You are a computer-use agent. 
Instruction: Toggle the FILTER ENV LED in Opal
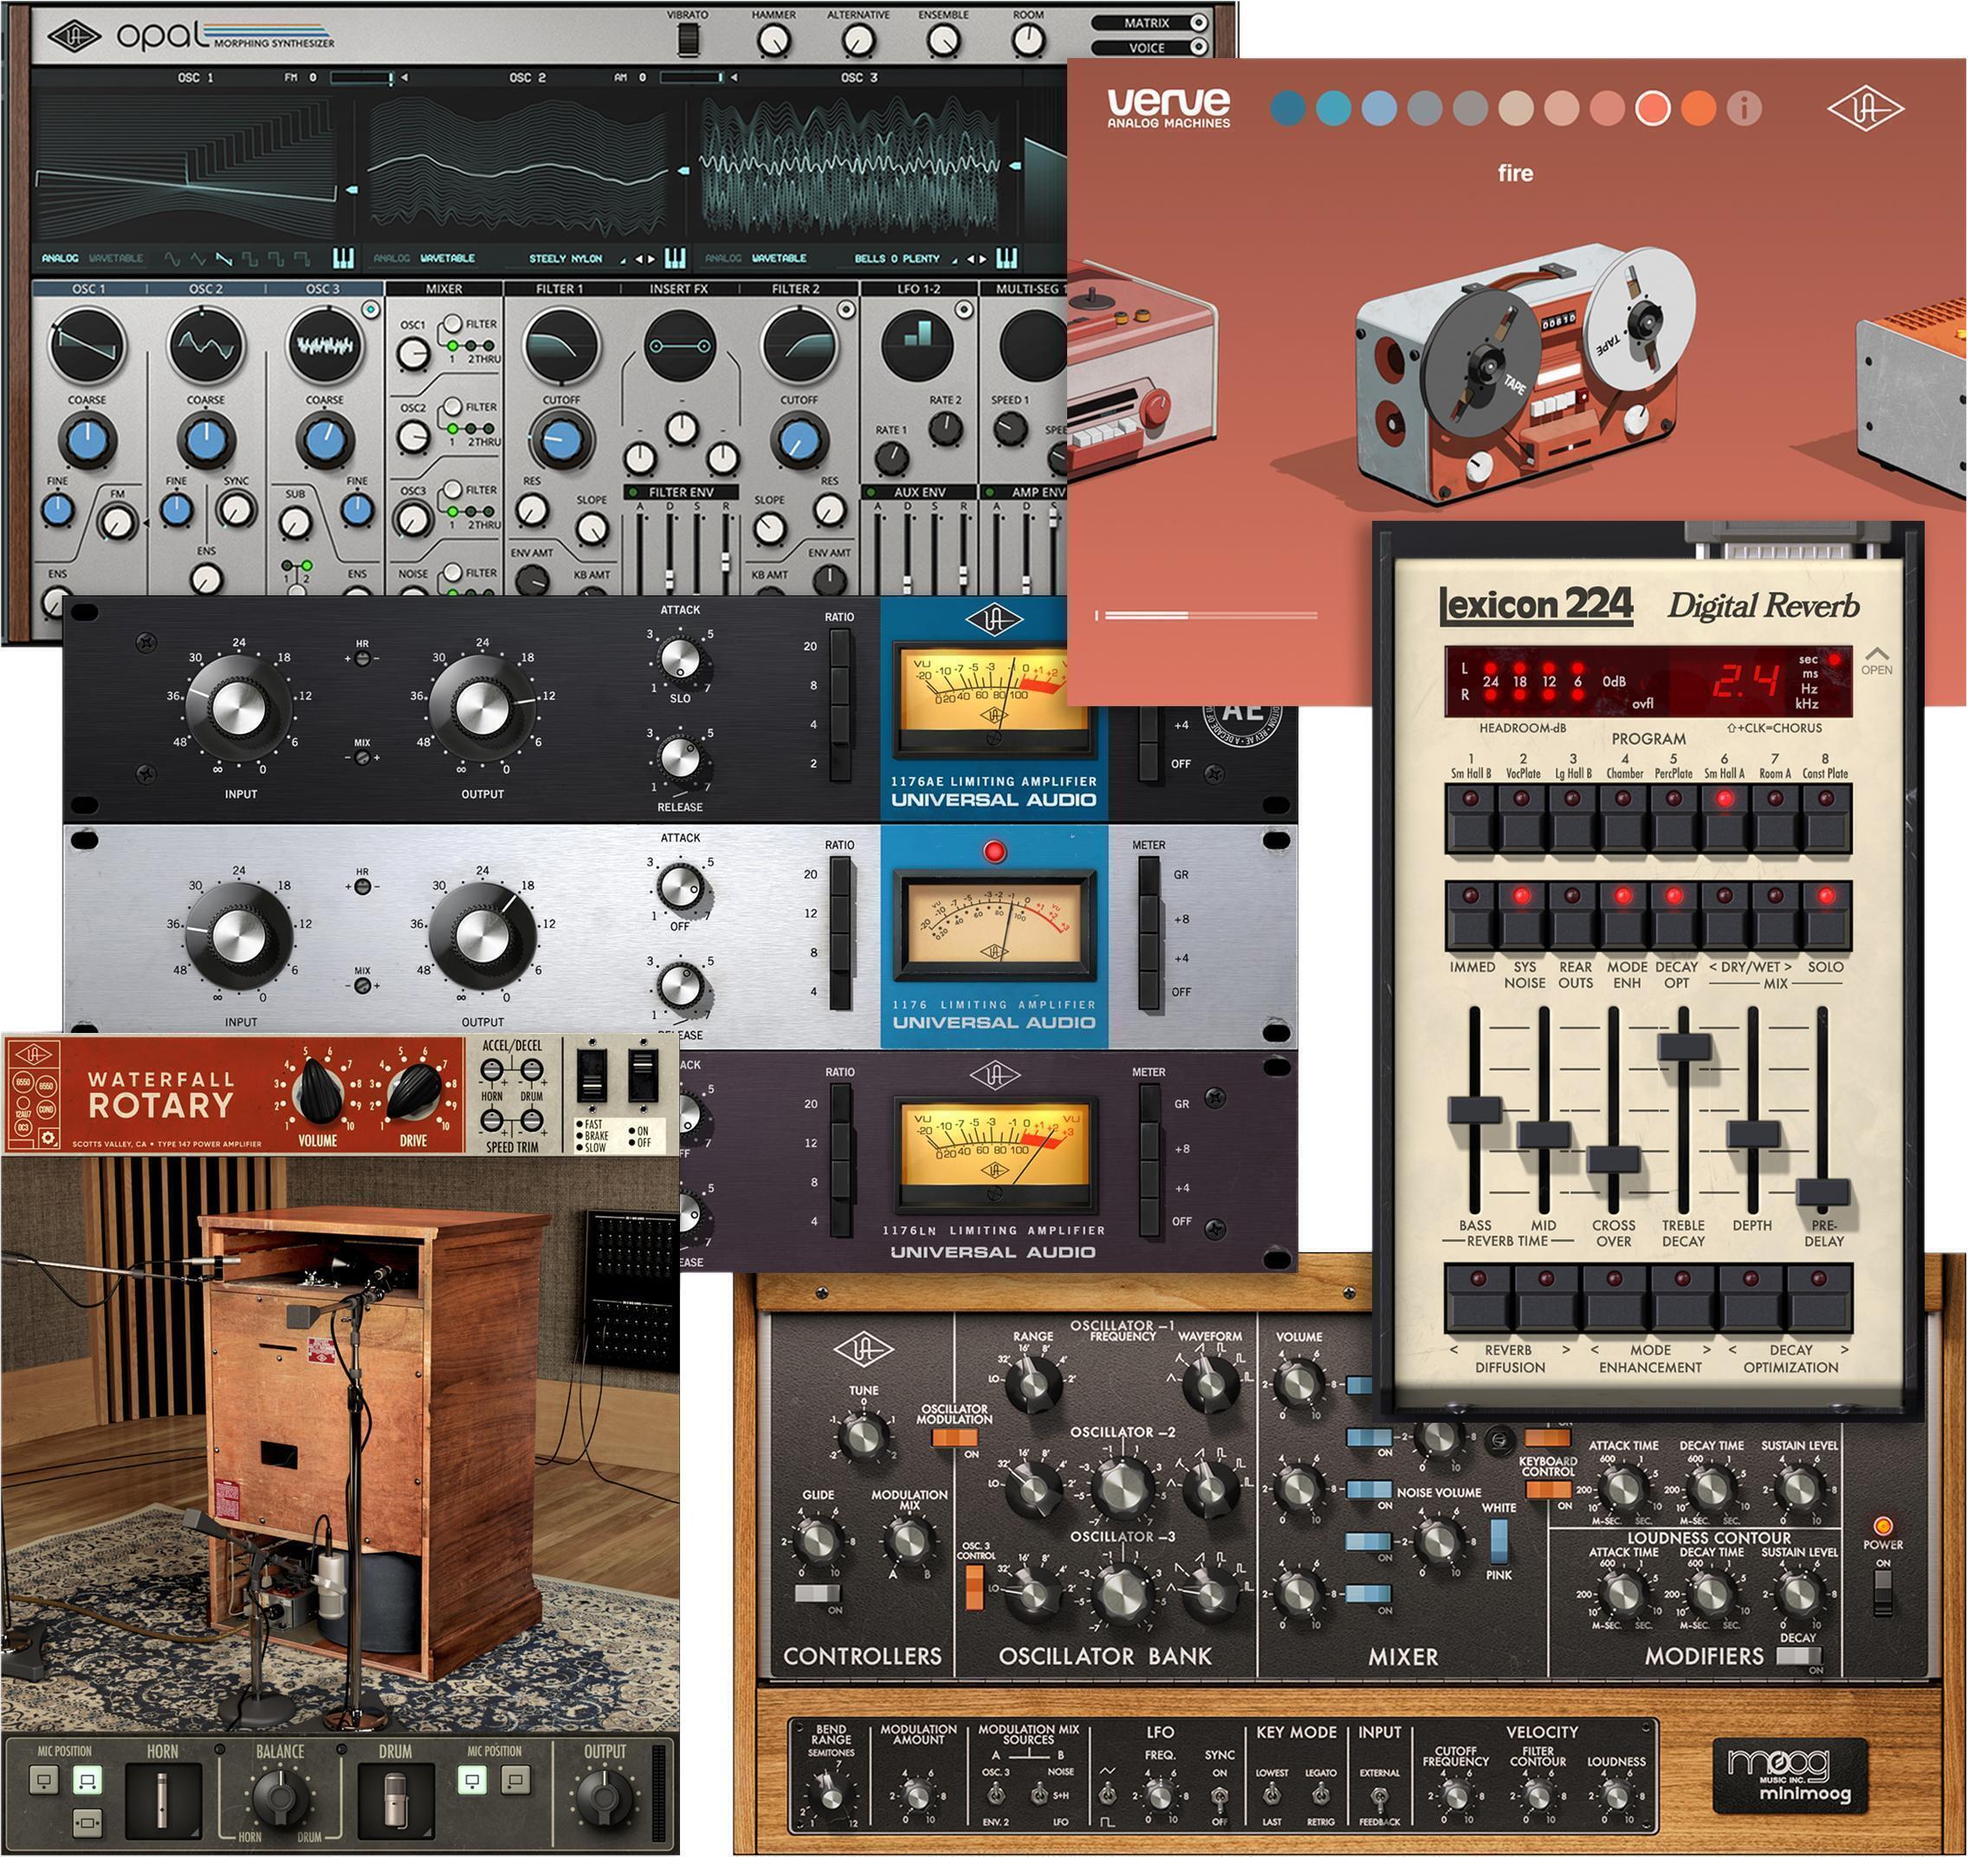(633, 492)
